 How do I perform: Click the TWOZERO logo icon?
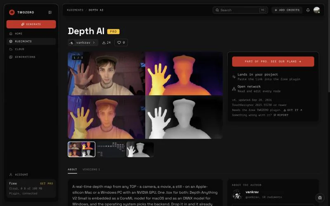12,12
